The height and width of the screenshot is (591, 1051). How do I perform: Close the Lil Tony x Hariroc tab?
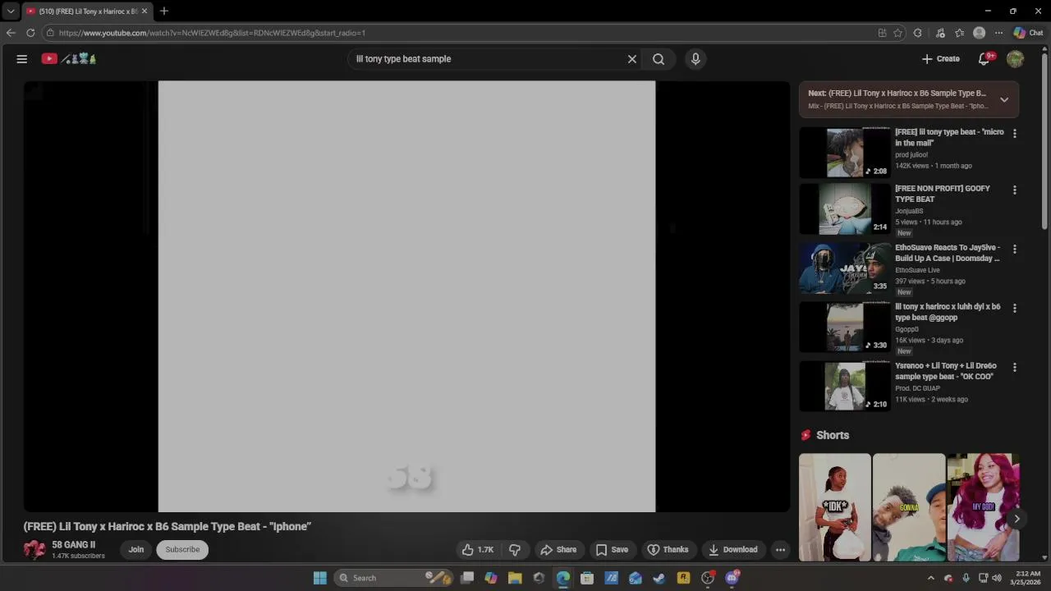(x=145, y=11)
